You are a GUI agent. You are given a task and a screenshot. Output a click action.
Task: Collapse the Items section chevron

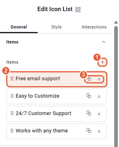pyautogui.click(x=104, y=42)
